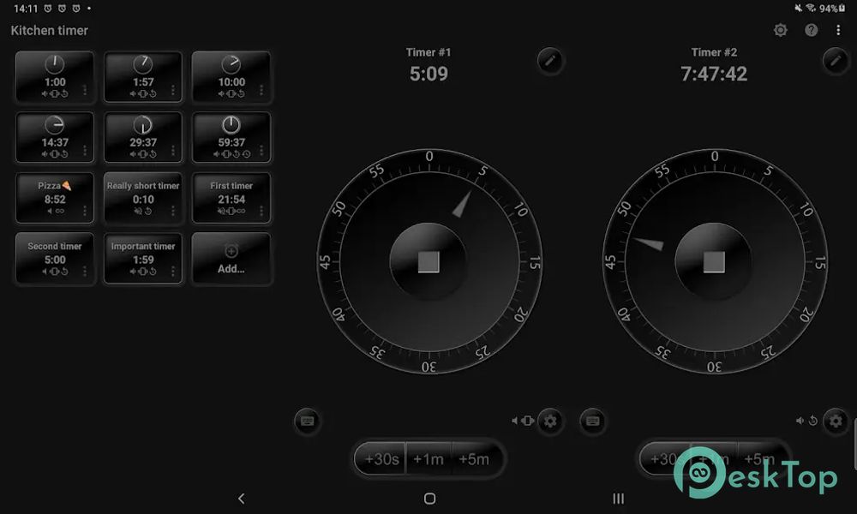Add 5 minutes to Timer #2

point(761,459)
